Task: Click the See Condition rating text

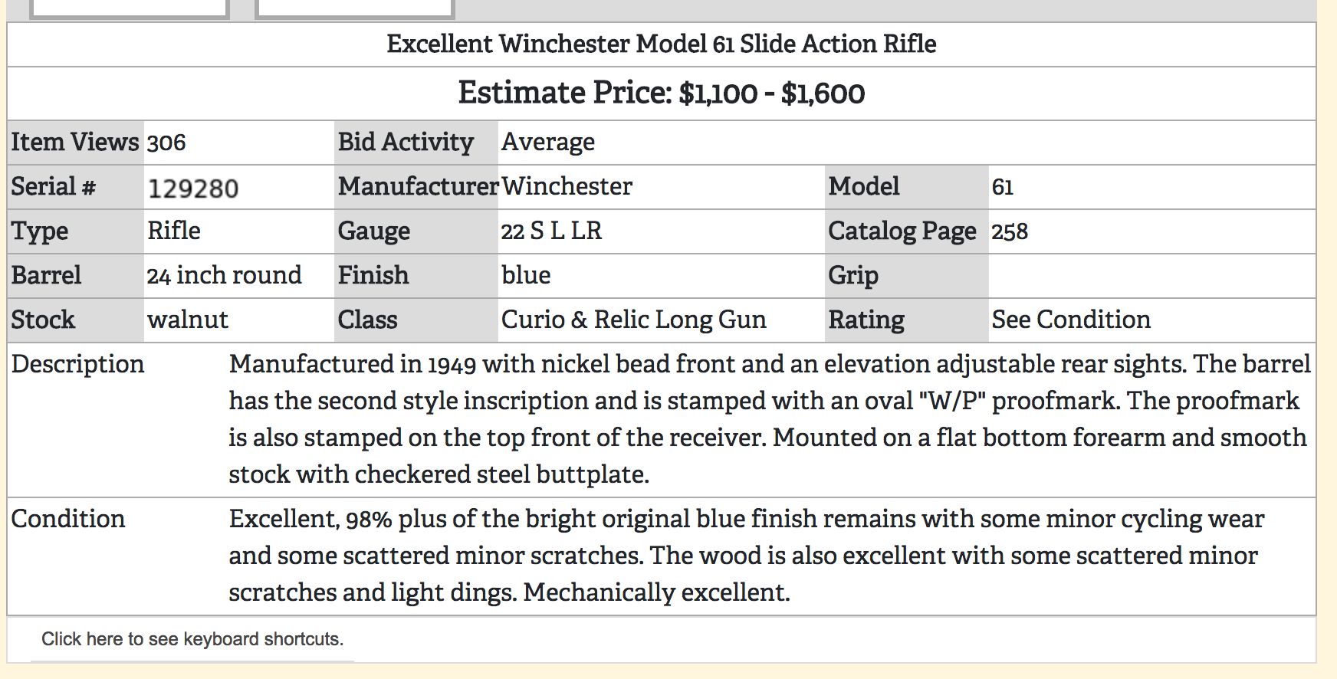Action: pos(1071,320)
